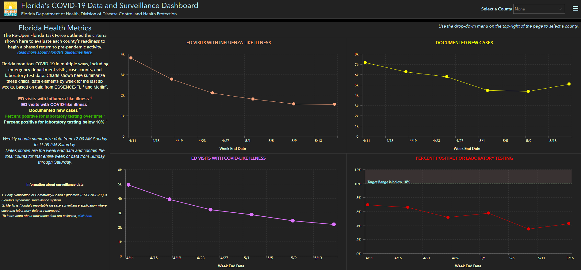
Task: Click the 6k axis label on COVID-like illness chart
Action: click(120, 170)
